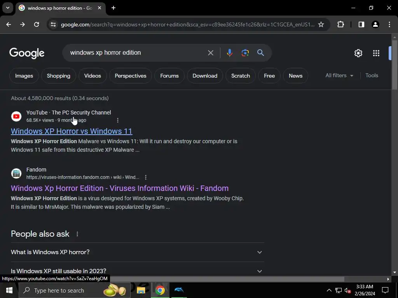Click the Windows taskbar search box
The height and width of the screenshot is (298, 398).
(75, 290)
